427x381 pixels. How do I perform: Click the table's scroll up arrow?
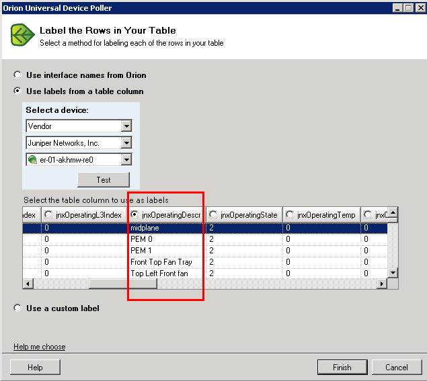point(393,212)
